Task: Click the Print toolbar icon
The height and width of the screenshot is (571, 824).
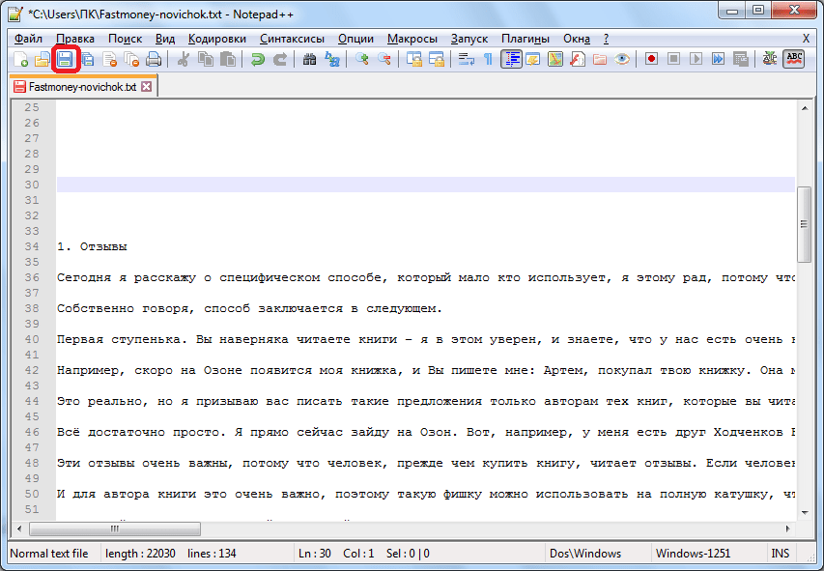Action: pyautogui.click(x=154, y=59)
